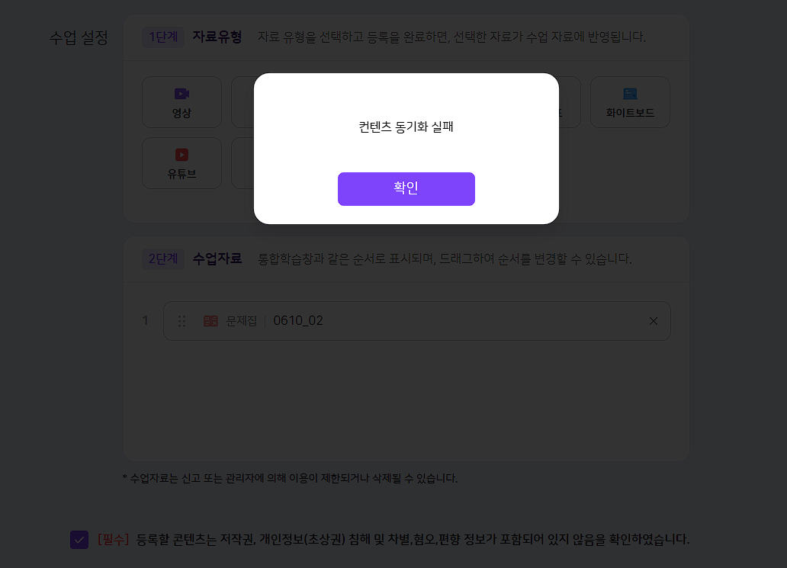Pick the red 유튜브 play icon
Image resolution: width=787 pixels, height=568 pixels.
[x=181, y=155]
